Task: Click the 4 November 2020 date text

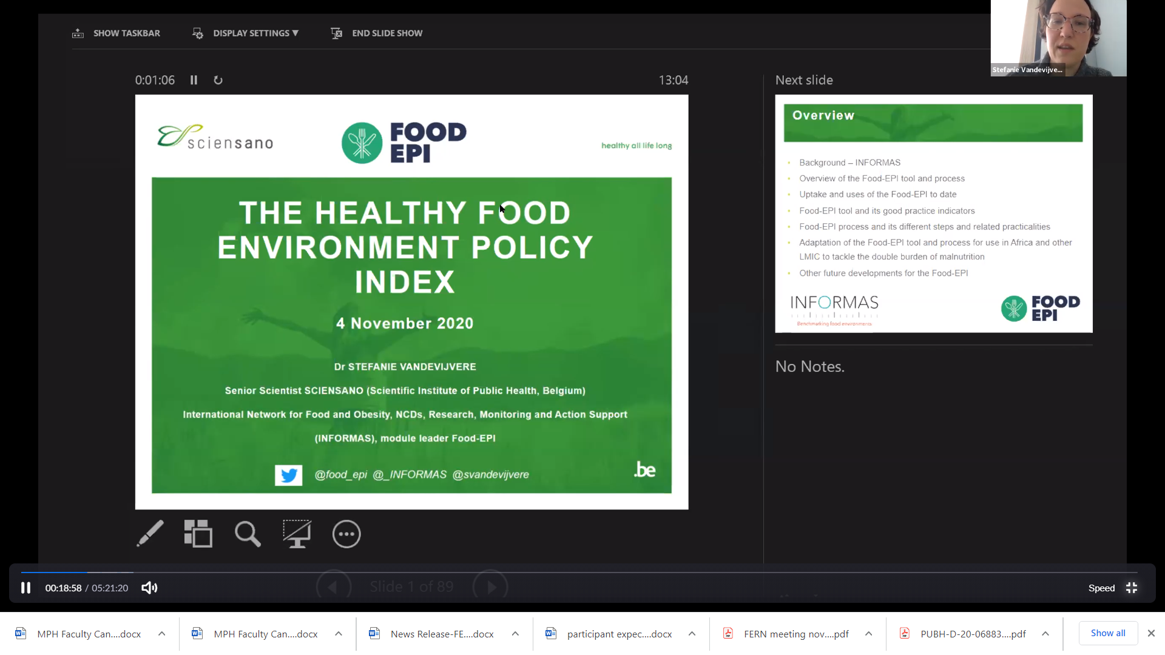Action: [405, 323]
